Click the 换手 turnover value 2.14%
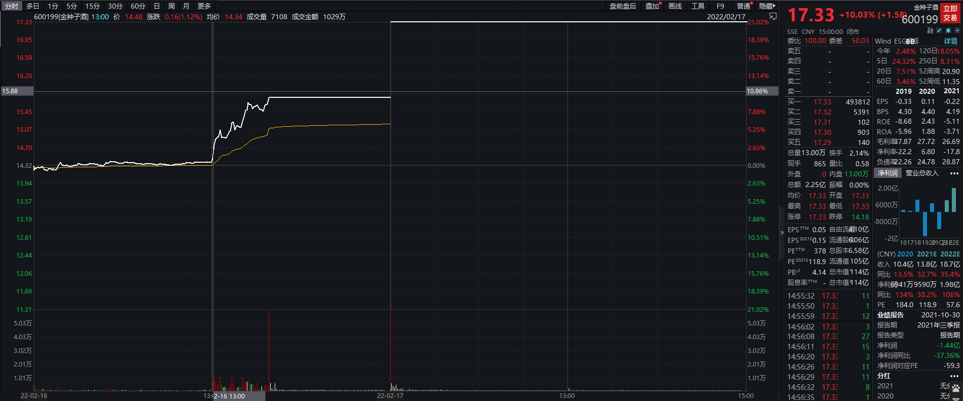963x401 pixels. (x=859, y=153)
